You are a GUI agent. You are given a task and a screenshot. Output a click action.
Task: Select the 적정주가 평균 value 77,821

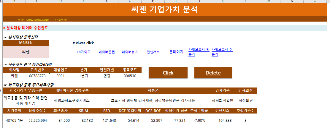[176, 120]
